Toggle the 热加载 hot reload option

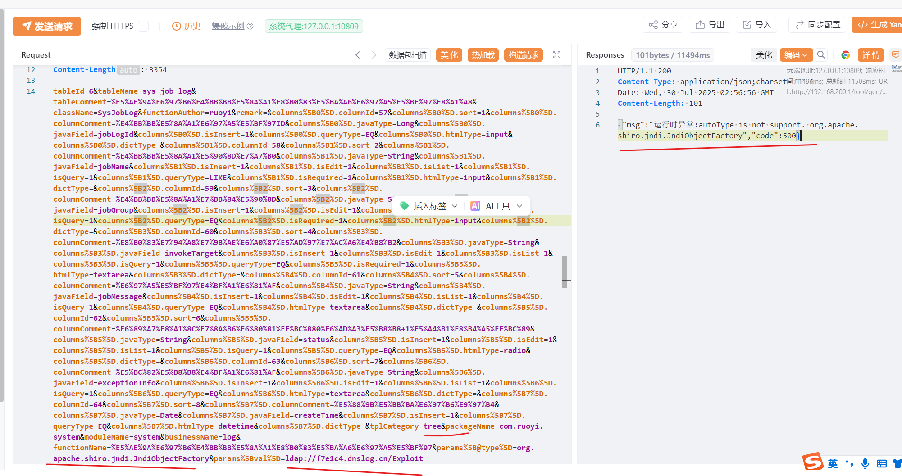coord(483,55)
